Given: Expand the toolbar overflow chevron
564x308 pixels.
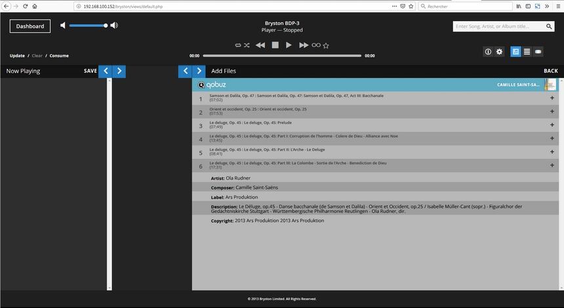Looking at the screenshot, I should [x=547, y=6].
